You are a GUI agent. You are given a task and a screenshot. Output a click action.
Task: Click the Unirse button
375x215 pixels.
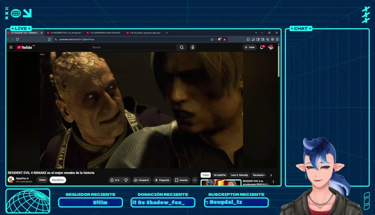click(42, 180)
